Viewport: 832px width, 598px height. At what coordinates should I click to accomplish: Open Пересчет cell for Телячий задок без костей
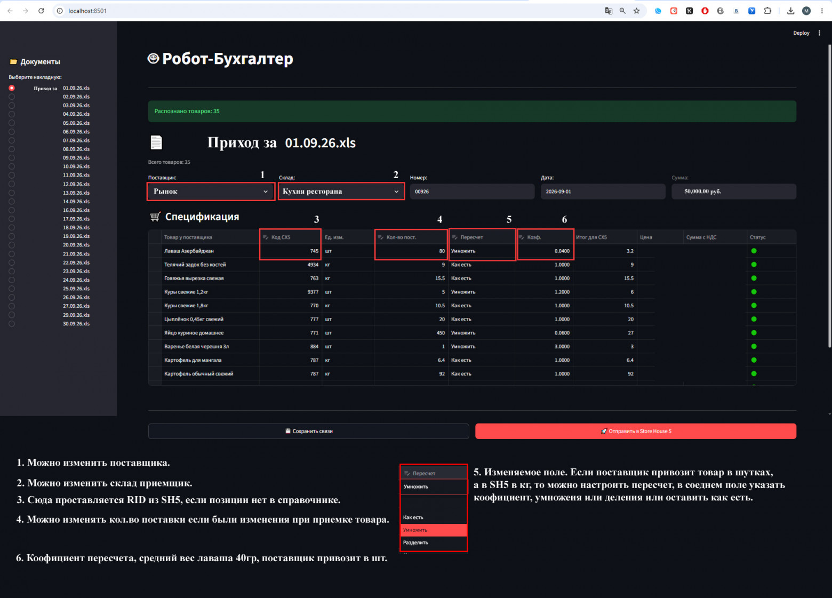point(482,265)
